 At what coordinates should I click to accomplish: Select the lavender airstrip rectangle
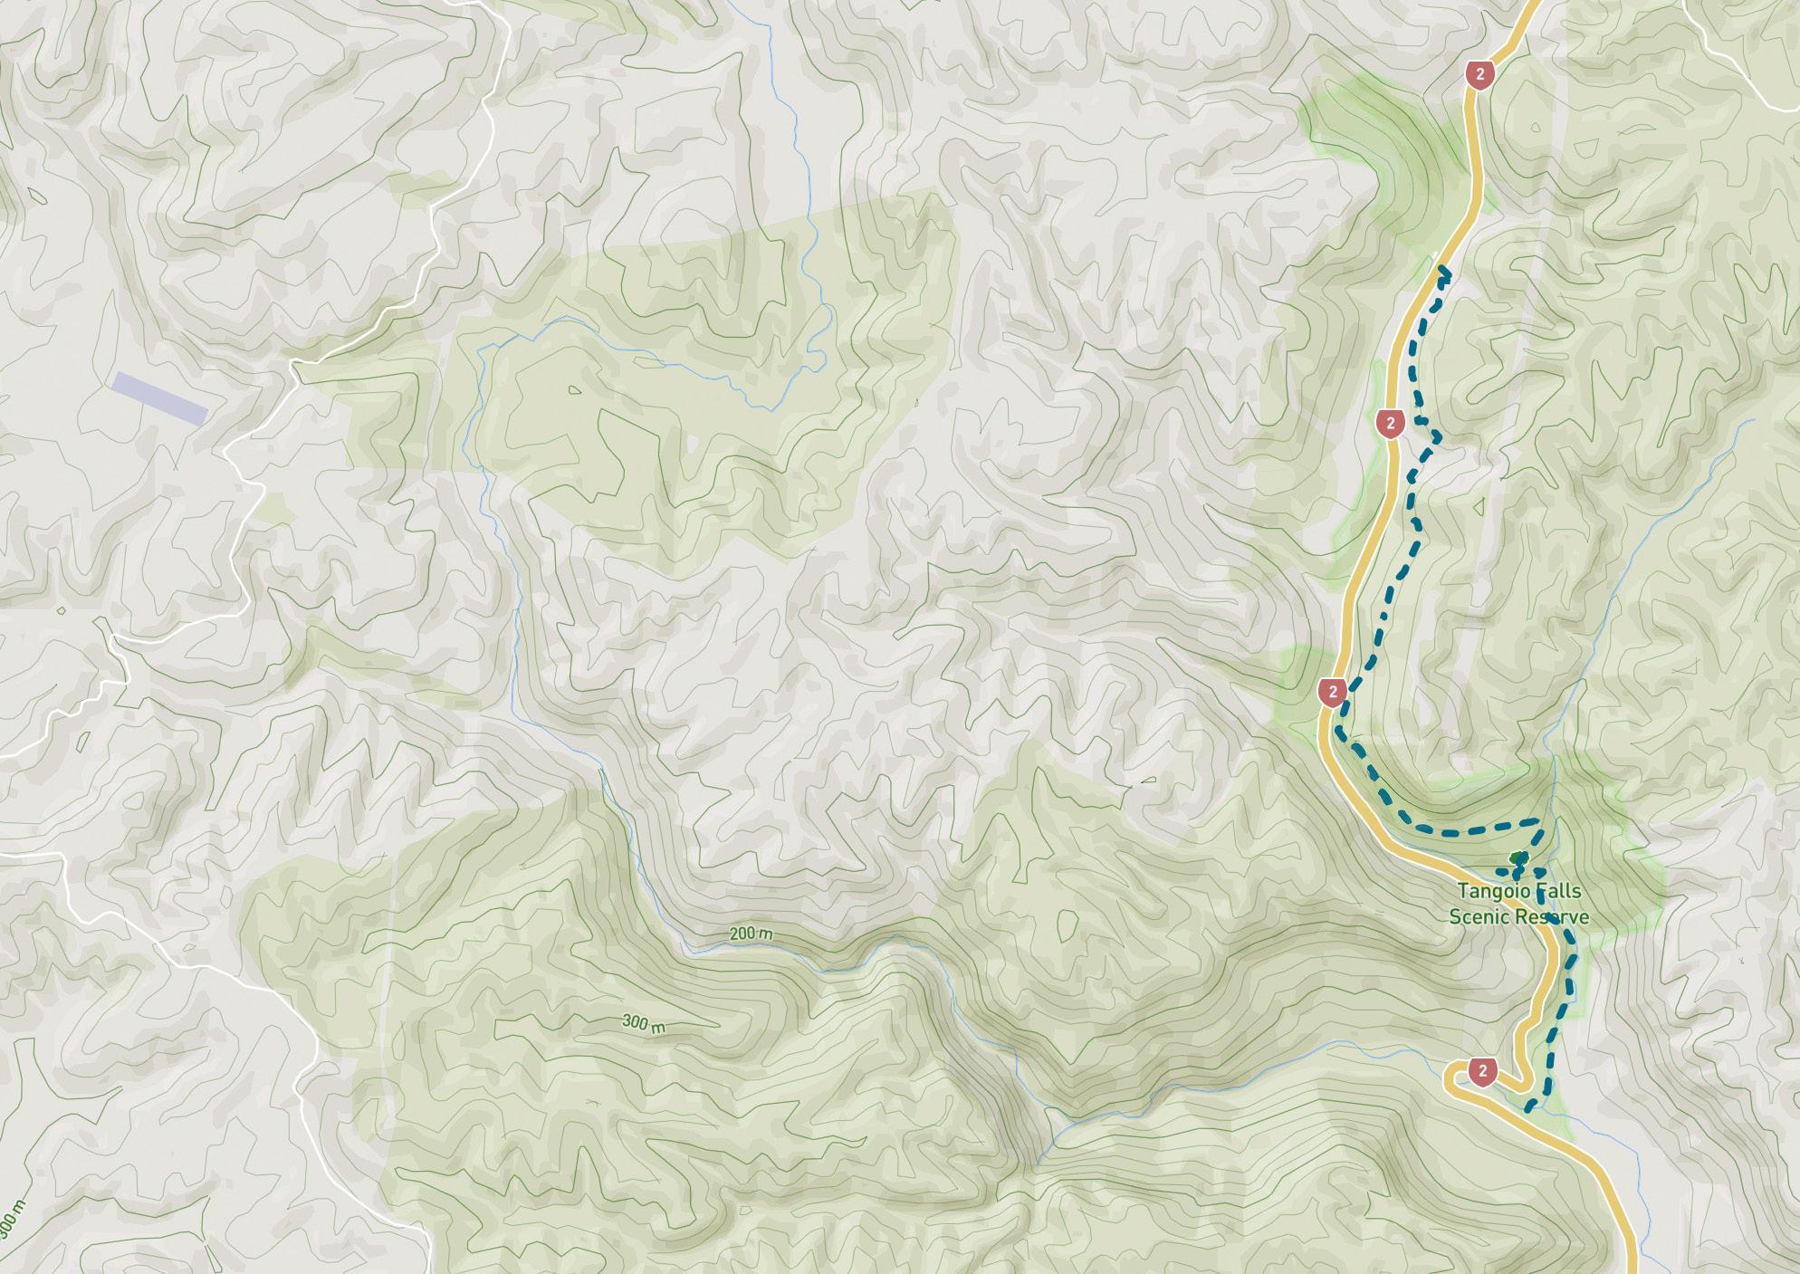(x=160, y=398)
